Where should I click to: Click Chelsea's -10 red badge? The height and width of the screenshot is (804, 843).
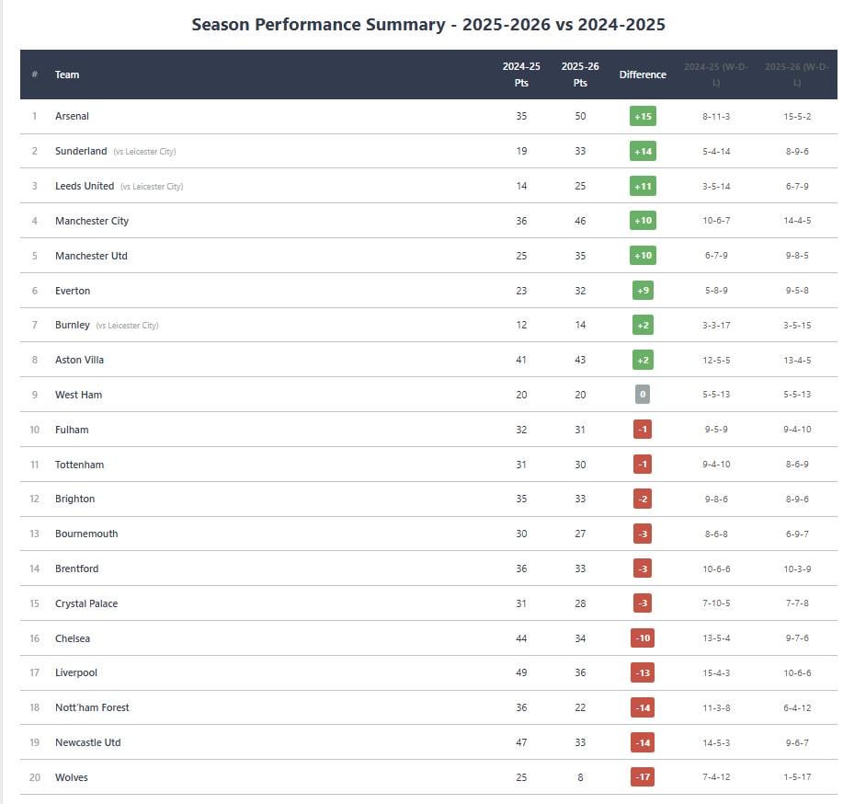643,638
